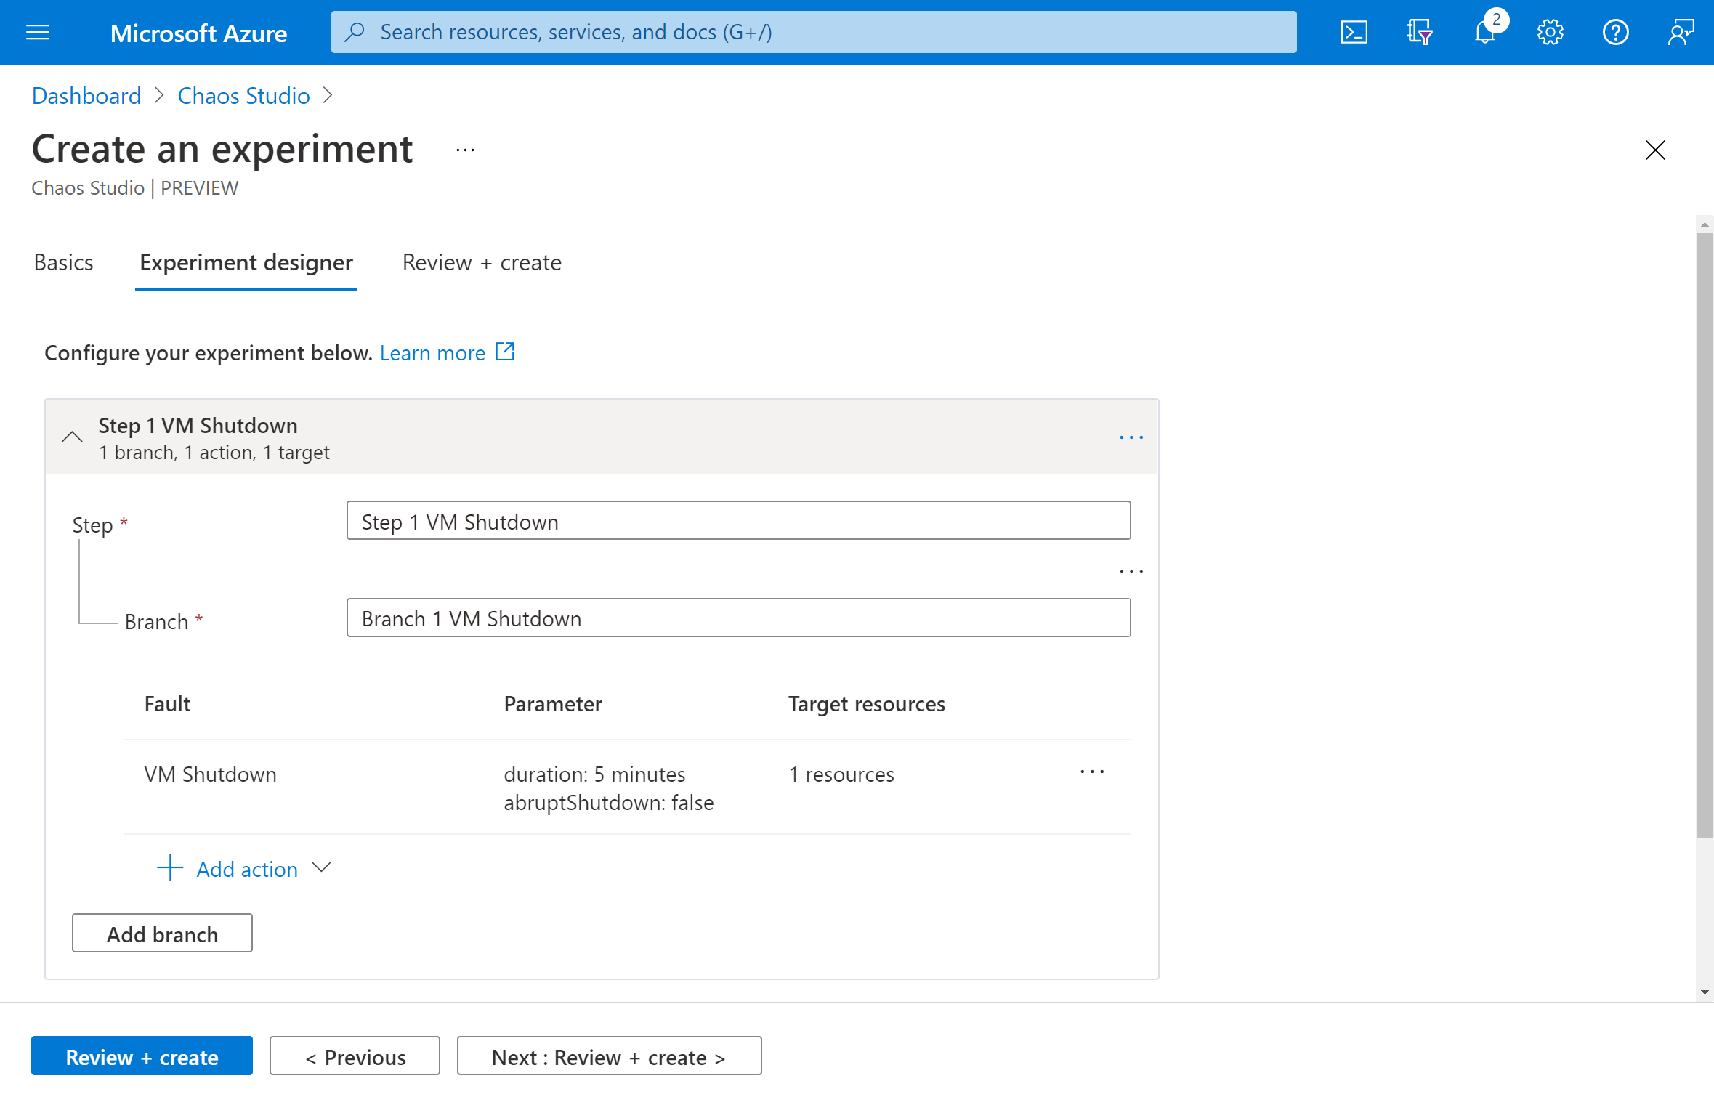
Task: Click the Step name input field
Action: [738, 521]
